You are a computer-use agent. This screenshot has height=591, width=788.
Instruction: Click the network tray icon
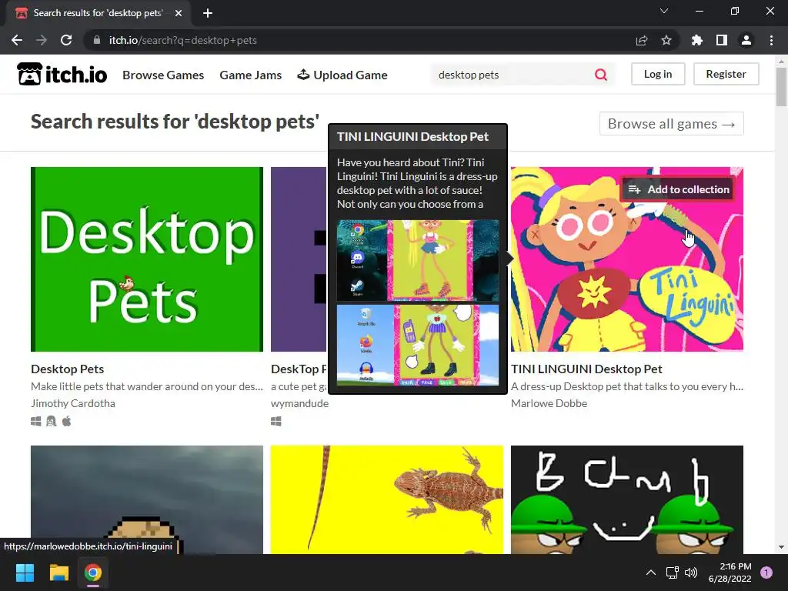tap(672, 573)
